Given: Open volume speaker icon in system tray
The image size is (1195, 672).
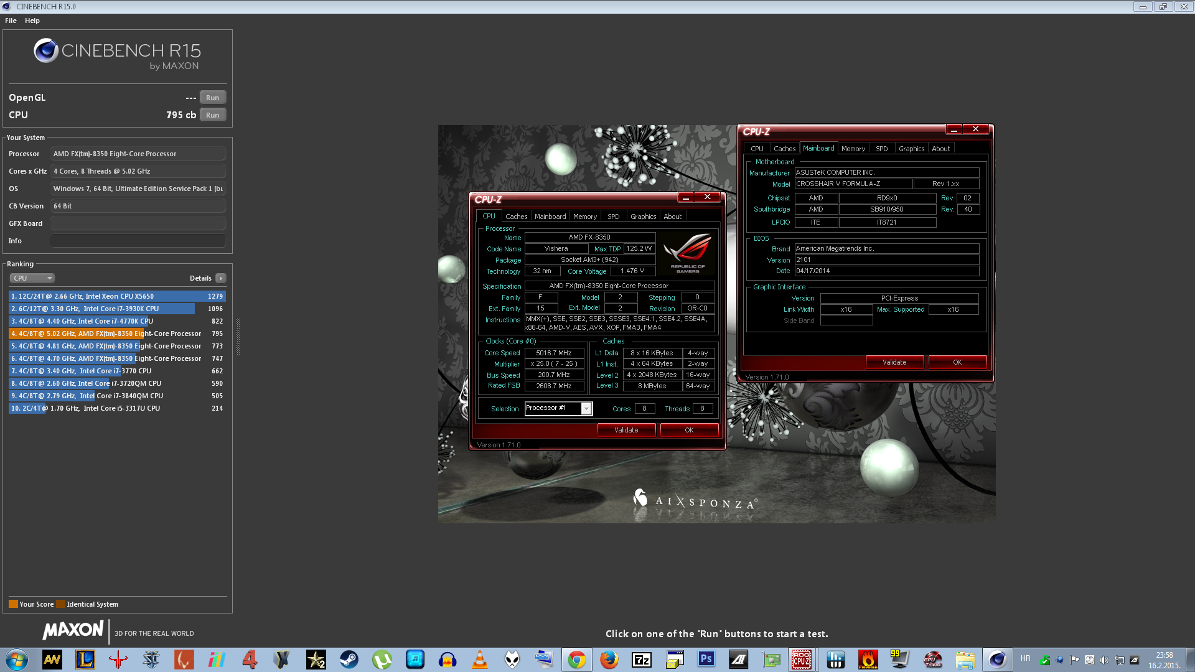Looking at the screenshot, I should pos(1104,660).
